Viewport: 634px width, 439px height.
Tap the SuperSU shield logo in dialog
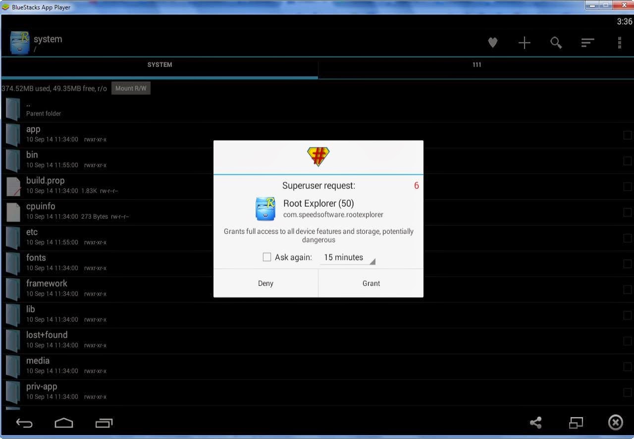click(x=318, y=157)
